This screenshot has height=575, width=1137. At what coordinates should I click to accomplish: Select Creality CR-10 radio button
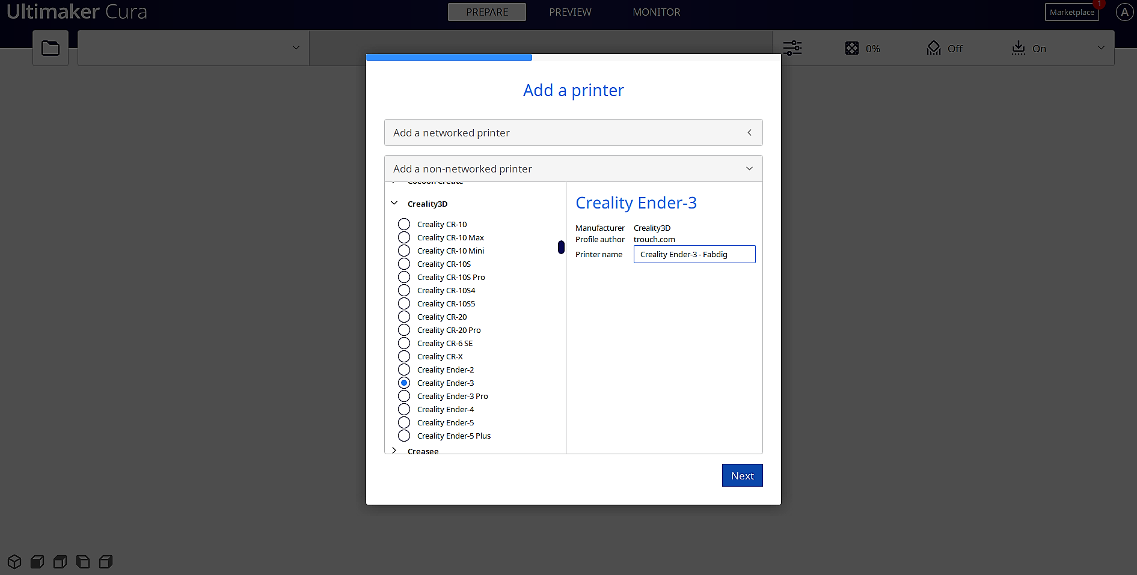point(404,224)
